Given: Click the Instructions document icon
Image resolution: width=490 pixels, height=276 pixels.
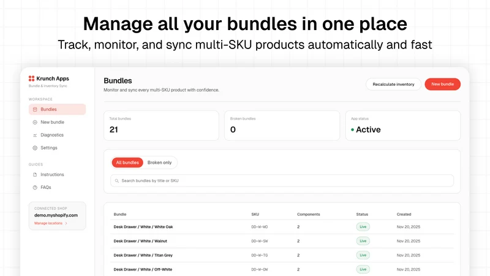Looking at the screenshot, I should [35, 175].
